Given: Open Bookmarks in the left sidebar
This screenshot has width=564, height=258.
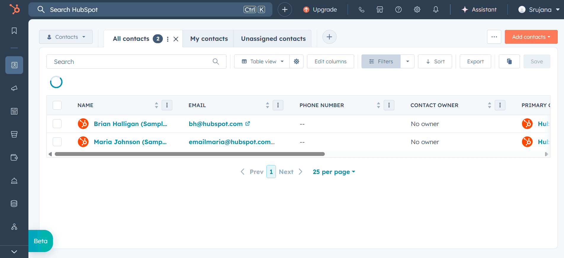Looking at the screenshot, I should 14,31.
